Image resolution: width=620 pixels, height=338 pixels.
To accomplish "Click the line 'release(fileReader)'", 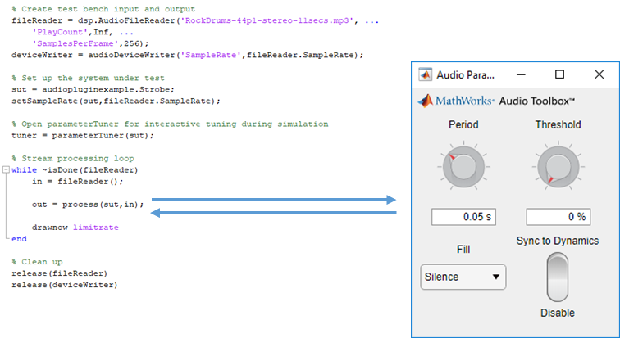I will tap(59, 273).
